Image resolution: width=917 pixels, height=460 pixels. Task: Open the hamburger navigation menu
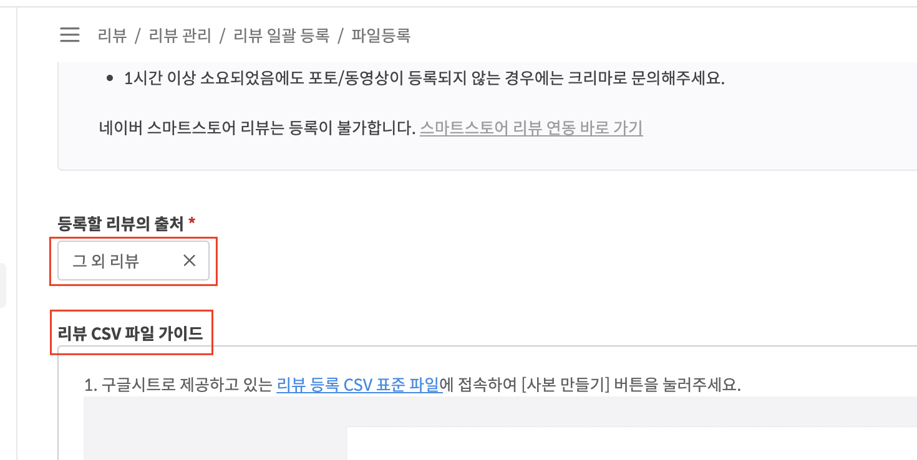pyautogui.click(x=69, y=35)
